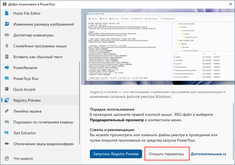Click the Советы и рекомендации heading
The height and width of the screenshot is (165, 235).
click(x=112, y=130)
